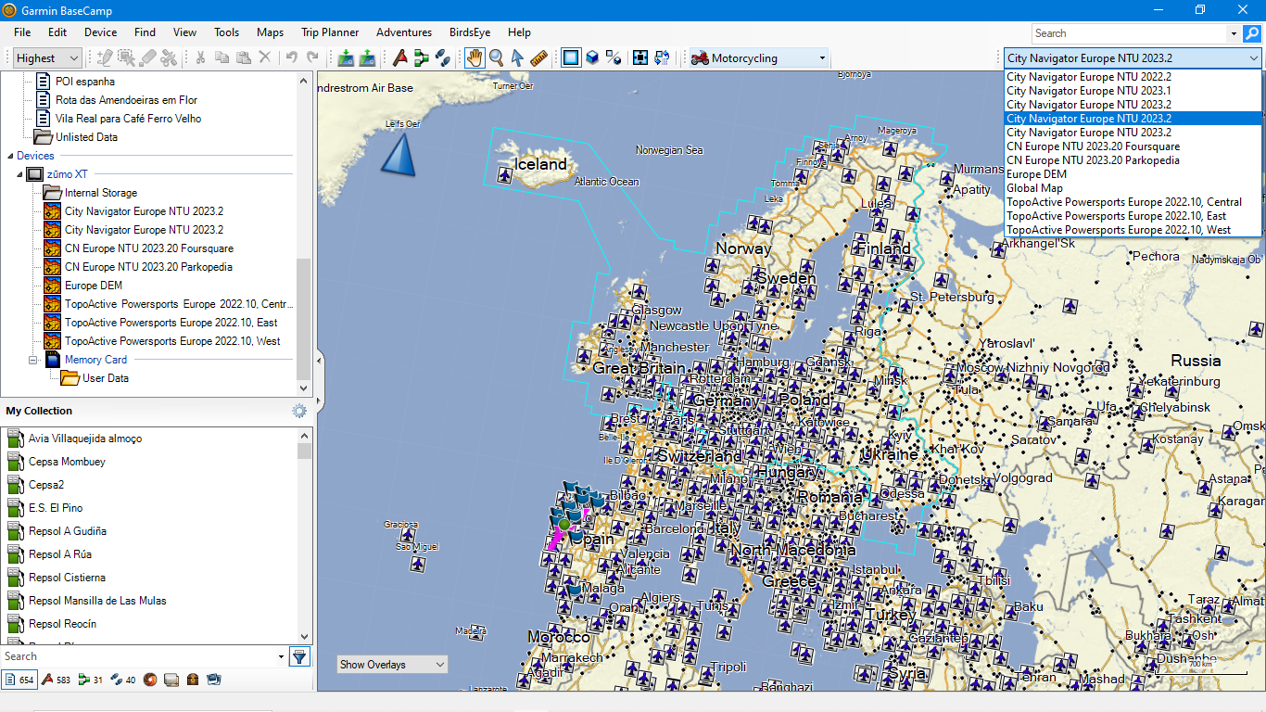Choose Europe DEM from map list
The image size is (1266, 712).
click(1133, 174)
